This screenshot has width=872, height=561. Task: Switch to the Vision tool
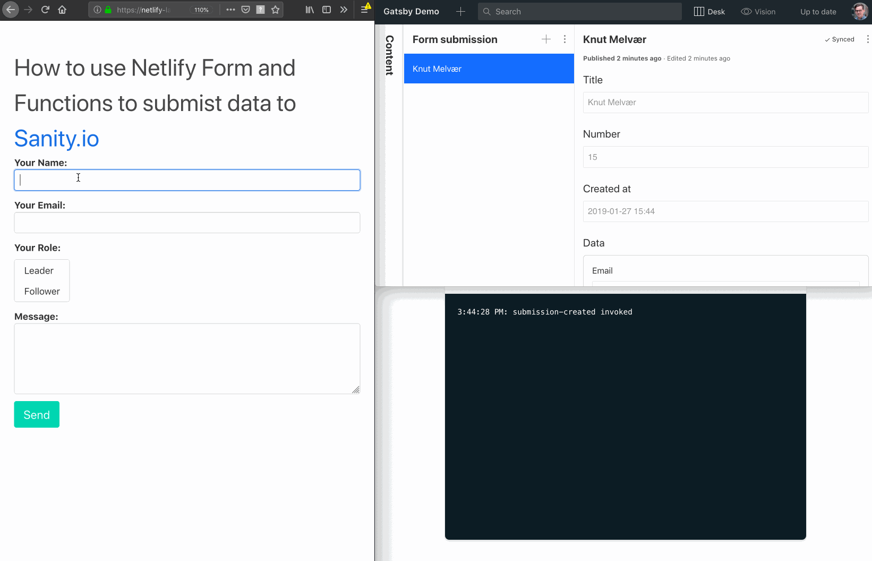click(x=758, y=12)
